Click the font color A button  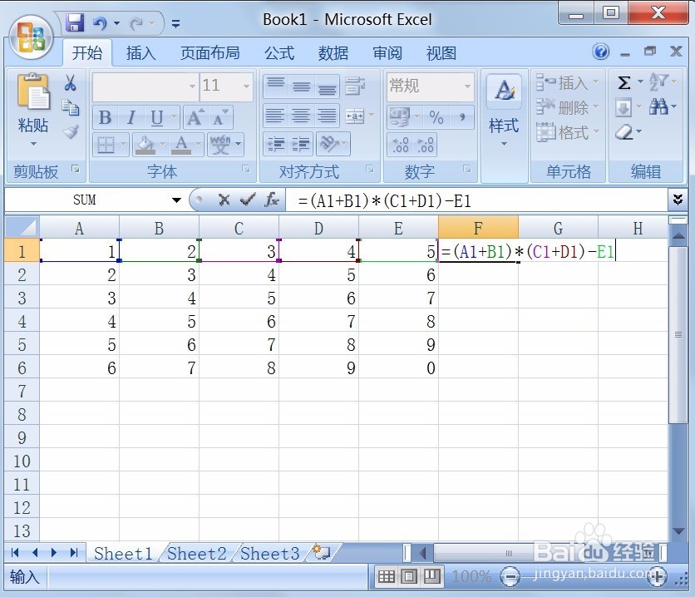click(181, 145)
